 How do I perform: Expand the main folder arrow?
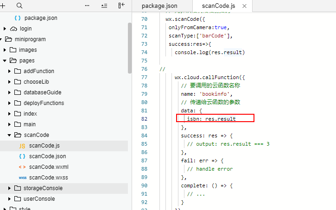tap(9, 124)
